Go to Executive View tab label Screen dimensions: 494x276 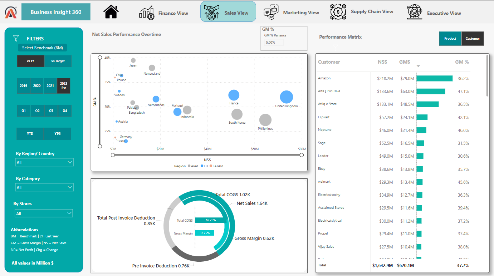pyautogui.click(x=444, y=13)
